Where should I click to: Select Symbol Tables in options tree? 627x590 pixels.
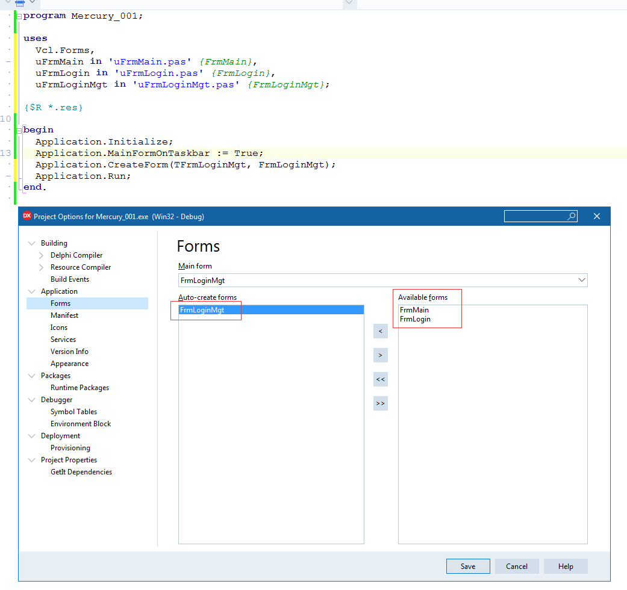coord(73,412)
